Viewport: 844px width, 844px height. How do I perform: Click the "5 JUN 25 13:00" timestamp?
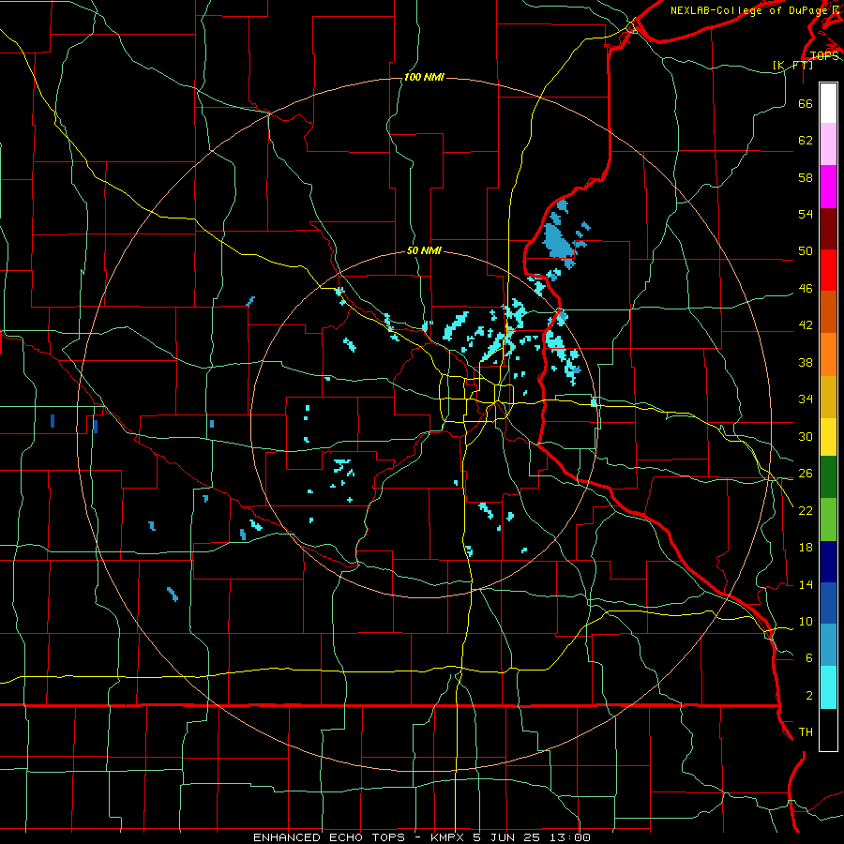(x=532, y=837)
